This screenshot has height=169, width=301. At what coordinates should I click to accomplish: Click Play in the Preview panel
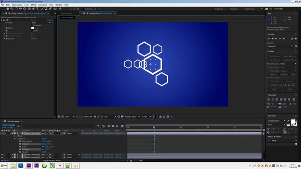[276, 38]
